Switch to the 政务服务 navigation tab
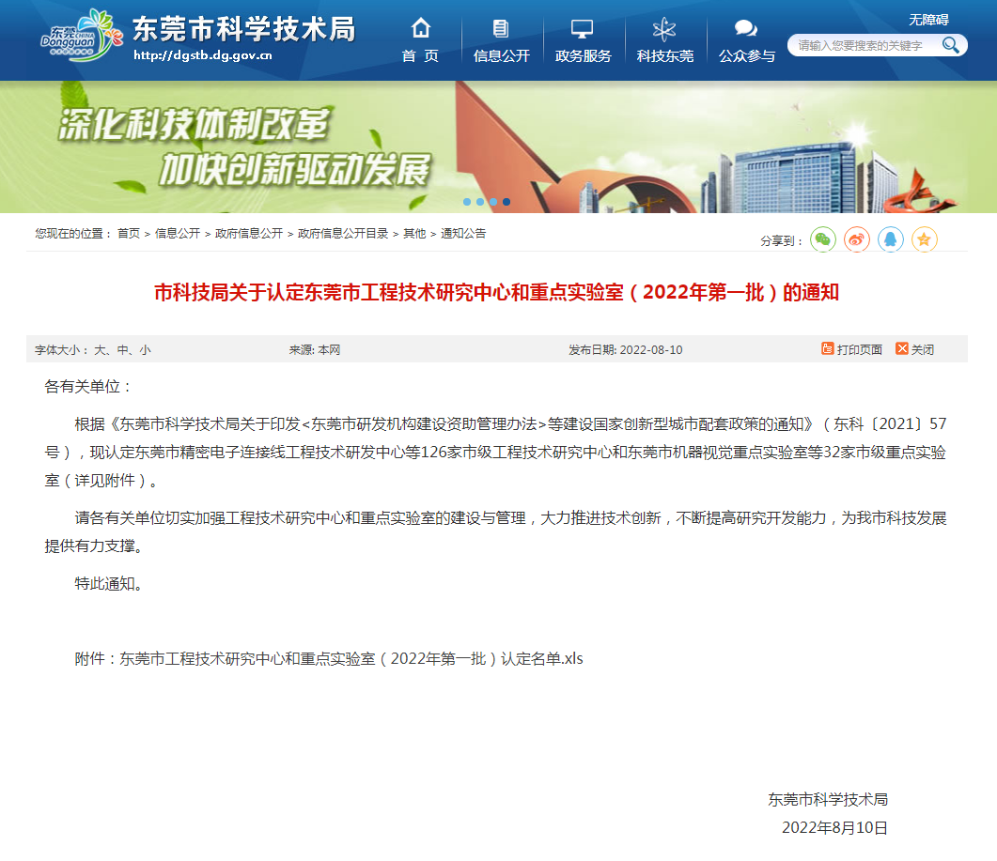The image size is (997, 861). (x=583, y=54)
